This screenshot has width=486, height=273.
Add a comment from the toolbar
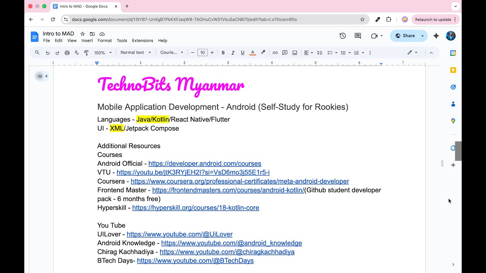point(285,53)
